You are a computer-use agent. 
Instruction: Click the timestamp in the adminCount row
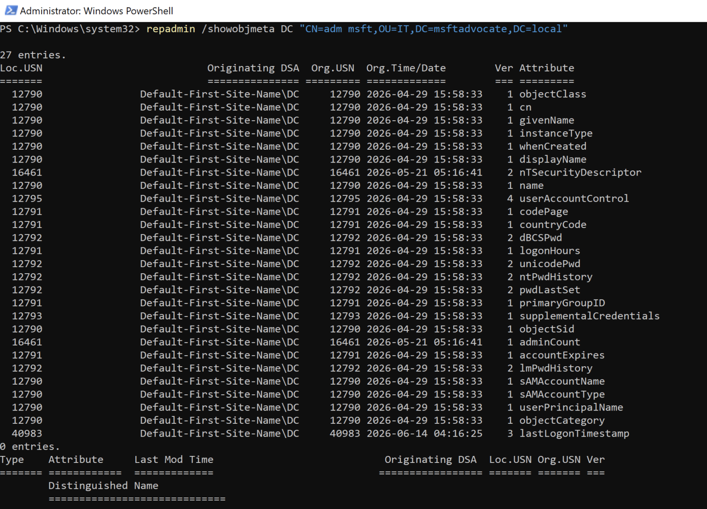[x=424, y=342]
